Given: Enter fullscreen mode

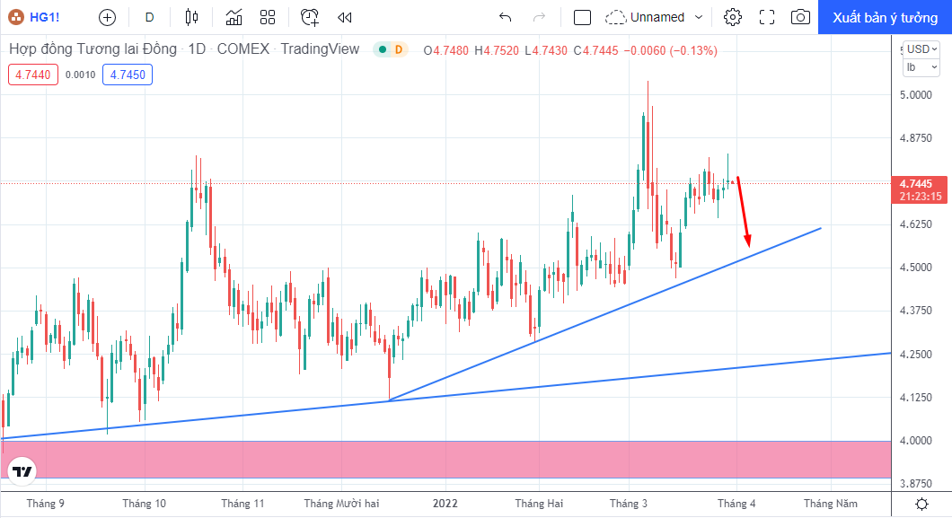Looking at the screenshot, I should pyautogui.click(x=767, y=17).
